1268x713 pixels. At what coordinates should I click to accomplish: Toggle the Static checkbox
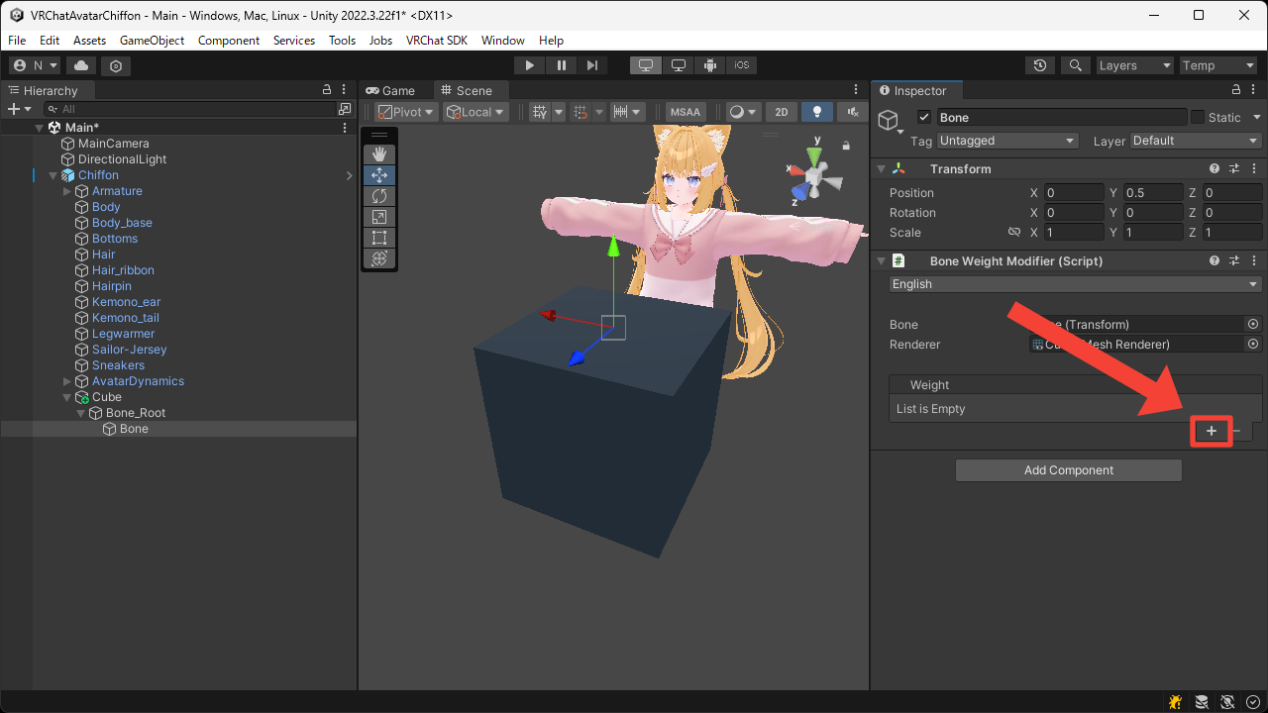coord(1198,117)
